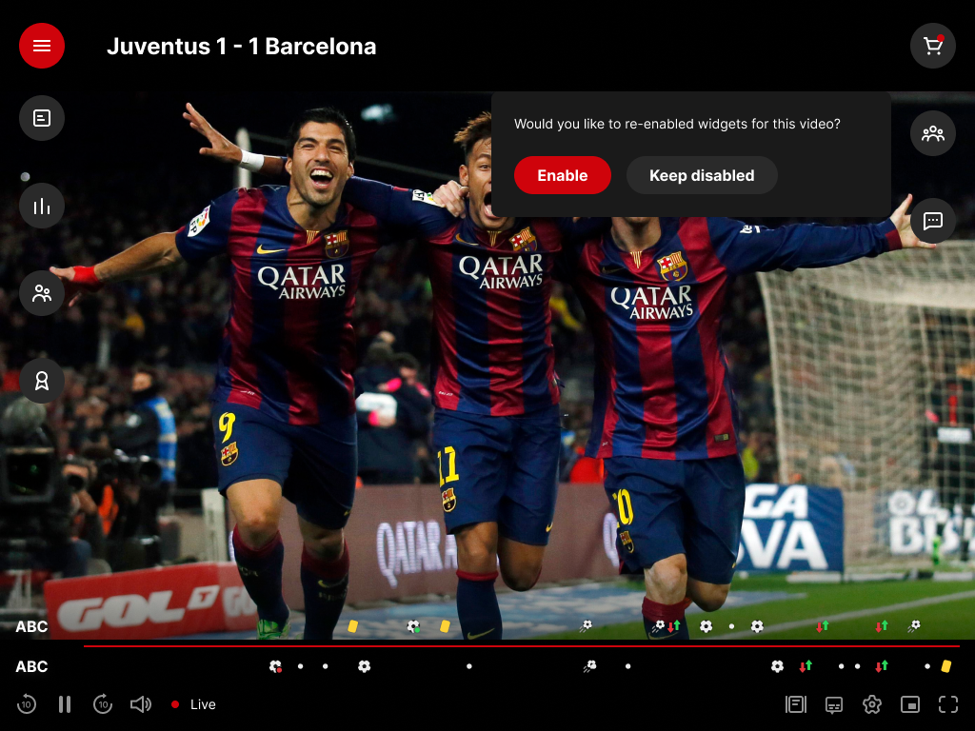Enter fullscreen mode
This screenshot has width=975, height=731.
point(948,704)
